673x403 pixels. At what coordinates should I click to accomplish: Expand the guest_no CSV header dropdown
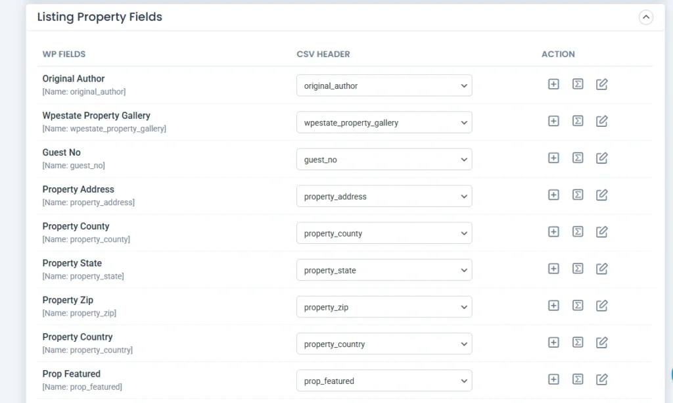pyautogui.click(x=384, y=159)
